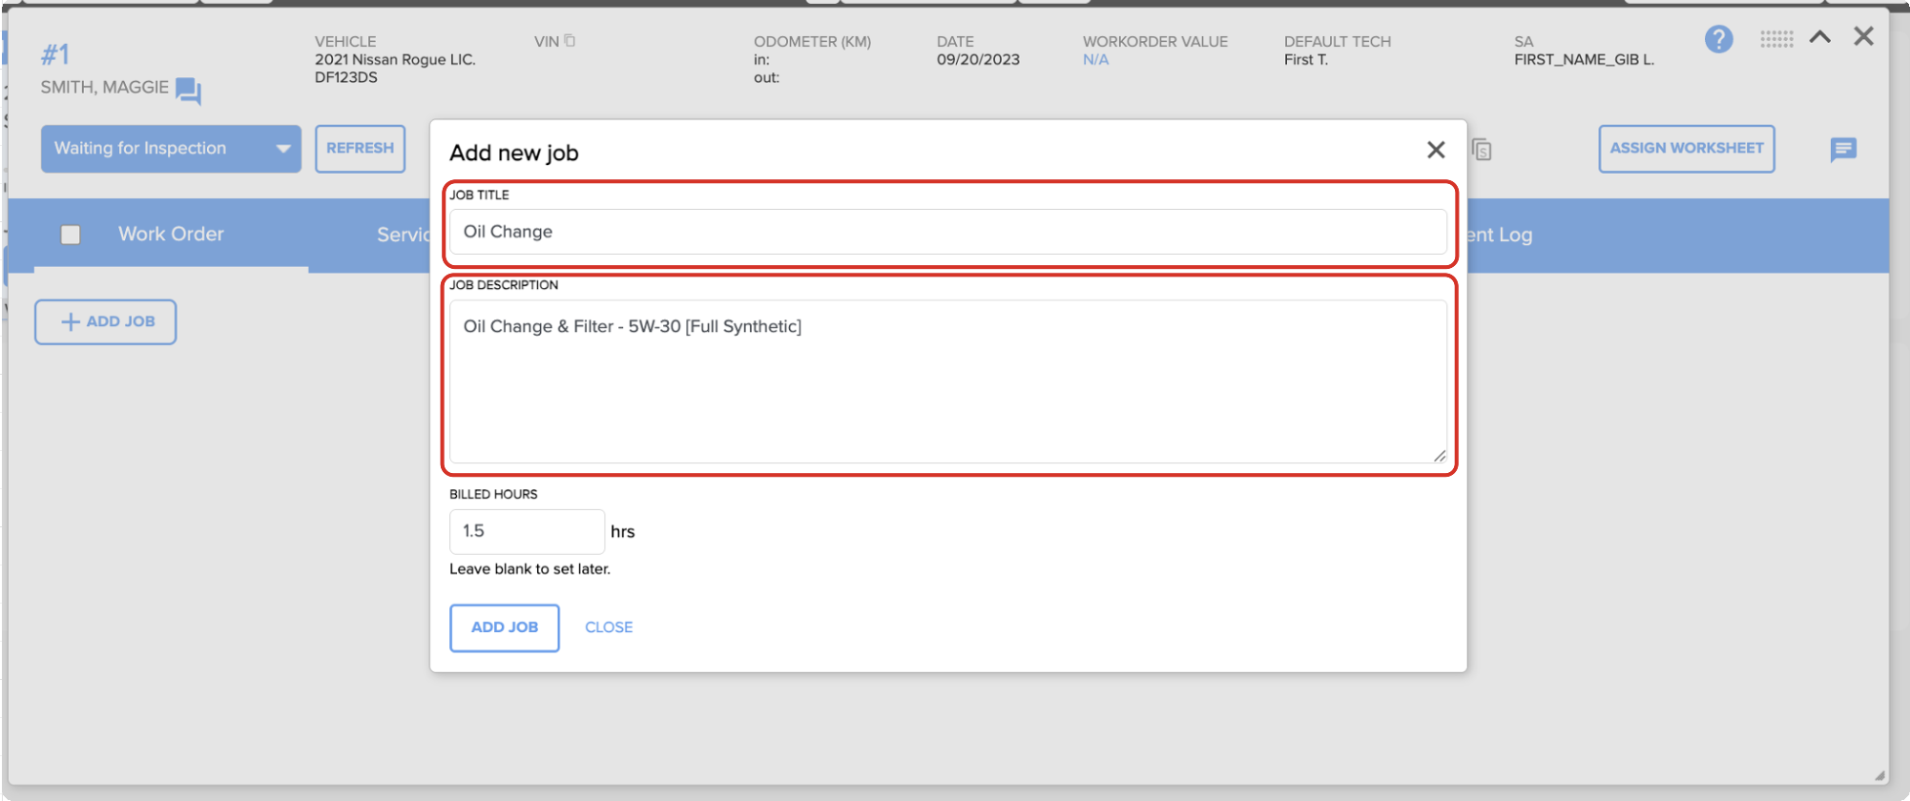Click the ASSIGN WORKSHEET button
The width and height of the screenshot is (1910, 801).
(x=1687, y=149)
